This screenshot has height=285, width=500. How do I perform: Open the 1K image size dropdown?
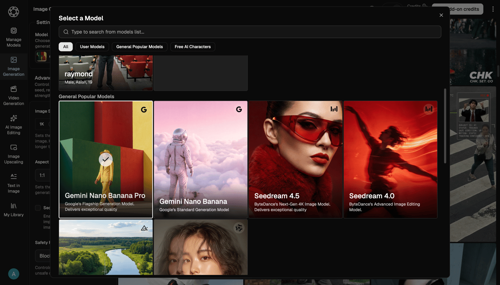coord(43,124)
